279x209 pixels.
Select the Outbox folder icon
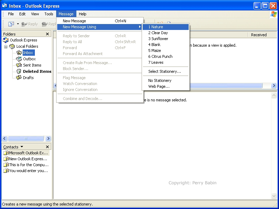(x=19, y=59)
